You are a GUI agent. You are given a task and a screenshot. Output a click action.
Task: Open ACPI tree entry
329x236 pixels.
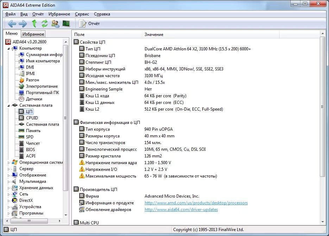(x=27, y=156)
